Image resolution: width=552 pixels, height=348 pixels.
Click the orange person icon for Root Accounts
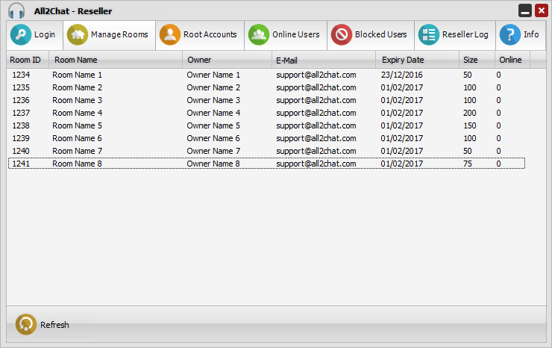click(x=170, y=35)
